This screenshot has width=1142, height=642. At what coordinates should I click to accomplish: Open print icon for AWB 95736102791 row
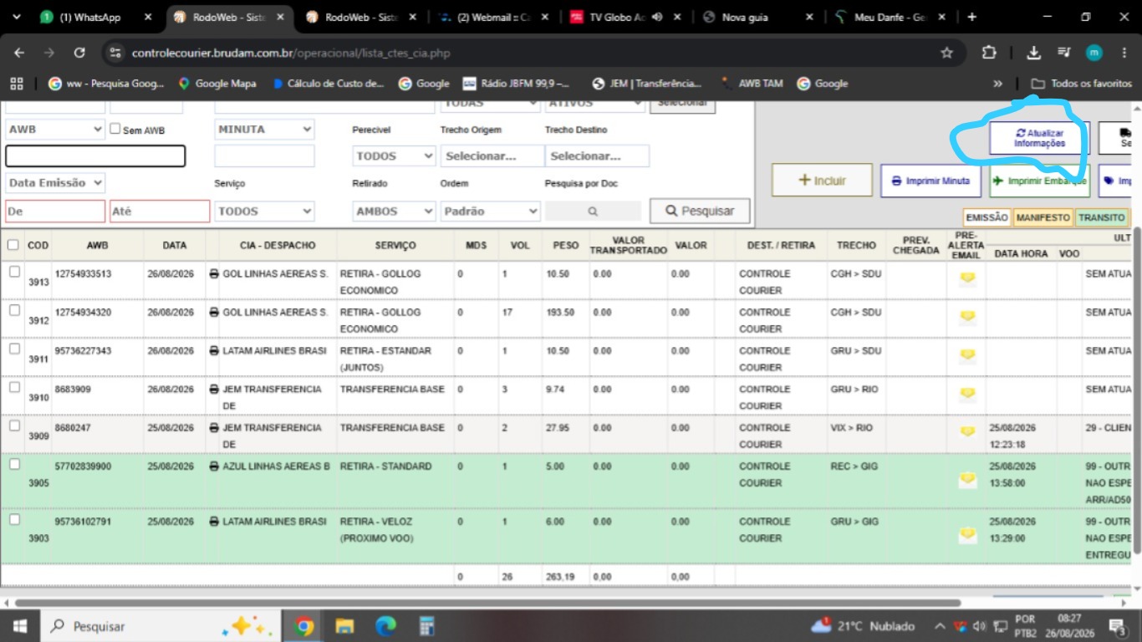214,522
